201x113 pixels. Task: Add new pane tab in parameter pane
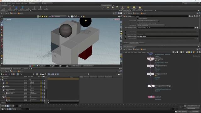point(156,11)
